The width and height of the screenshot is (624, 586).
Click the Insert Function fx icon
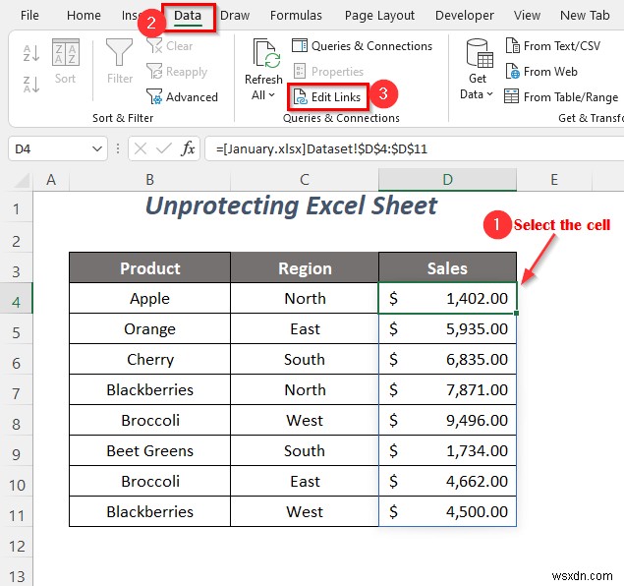(188, 148)
